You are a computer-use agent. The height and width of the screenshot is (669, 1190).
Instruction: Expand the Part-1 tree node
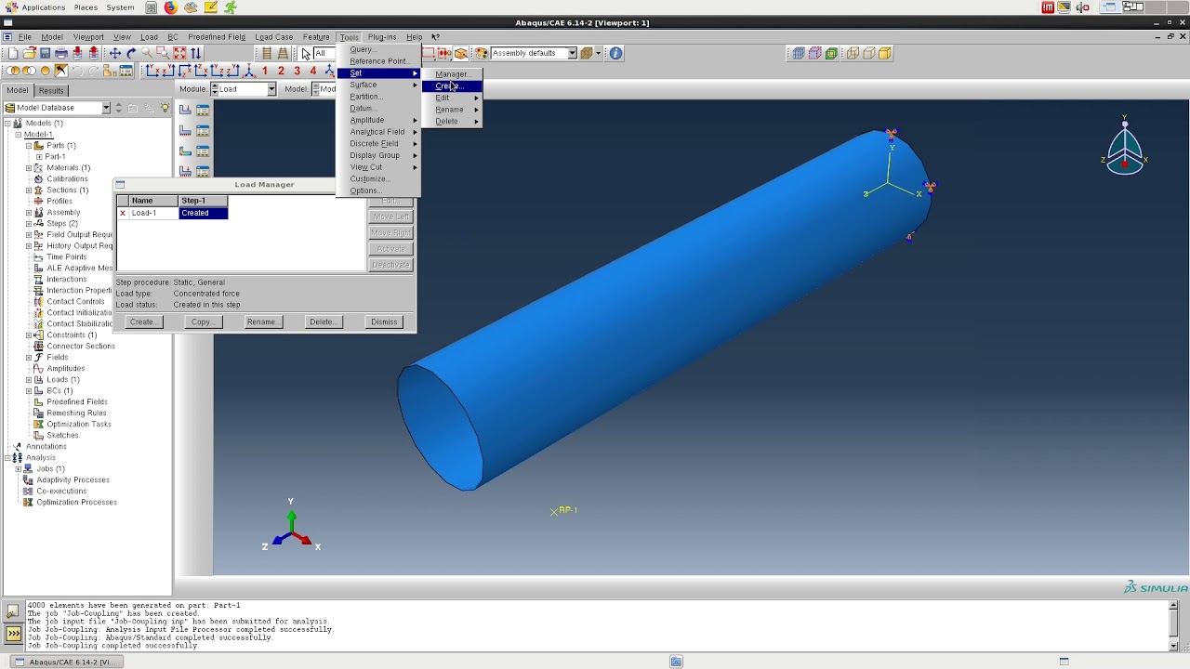point(39,156)
